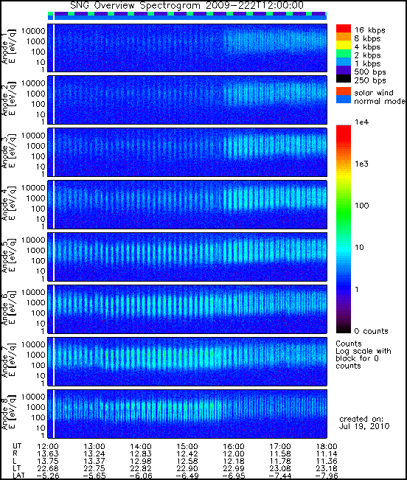This screenshot has width=407, height=480.
Task: Click the 'Counts Log scale' description text
Action: click(x=363, y=355)
